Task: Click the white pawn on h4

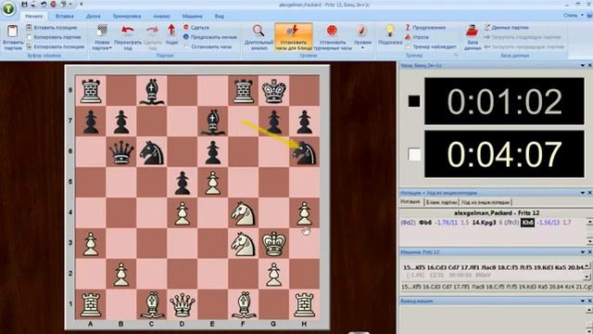Action: coord(304,213)
